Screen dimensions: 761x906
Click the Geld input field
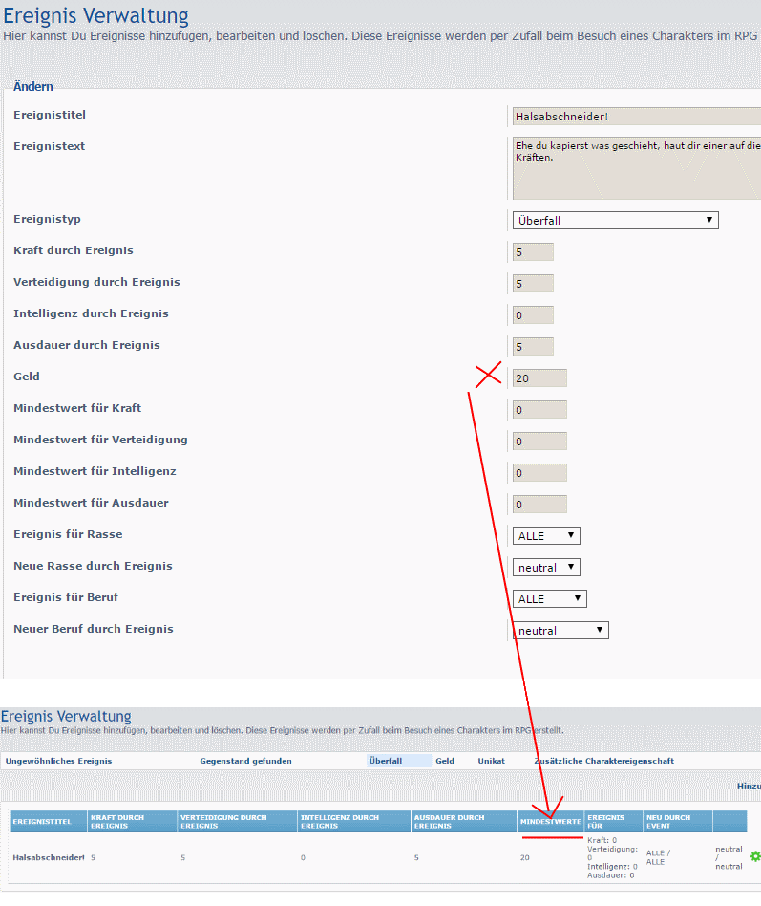tap(539, 378)
